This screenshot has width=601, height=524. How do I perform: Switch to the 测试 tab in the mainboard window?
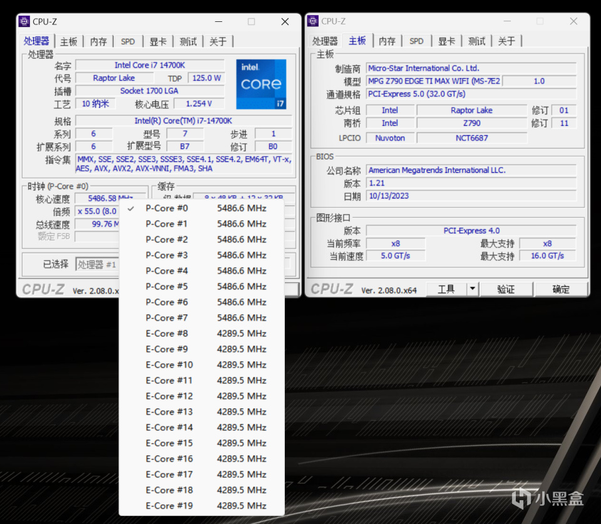[477, 41]
